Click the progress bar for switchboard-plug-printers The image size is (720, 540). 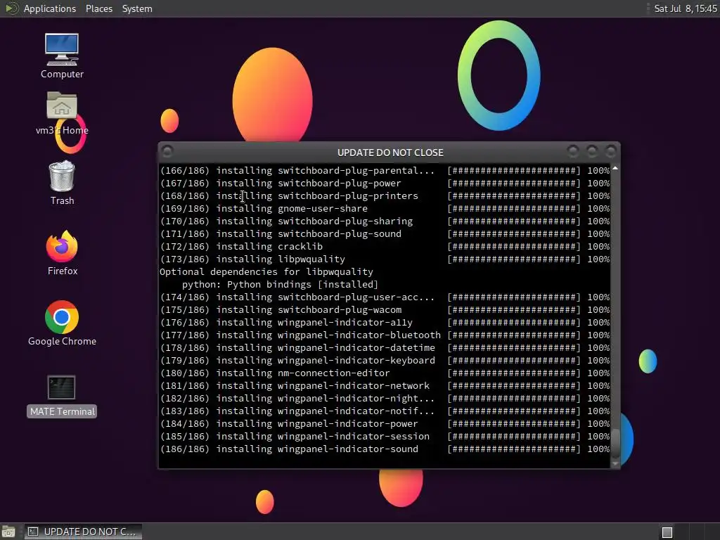(514, 196)
